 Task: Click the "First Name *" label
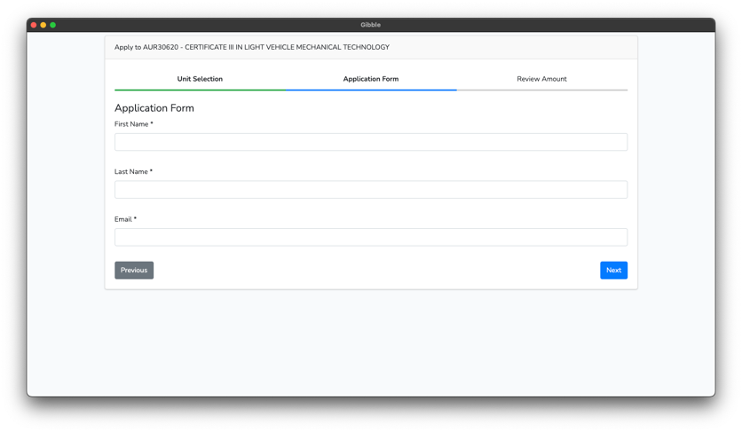[x=133, y=124]
